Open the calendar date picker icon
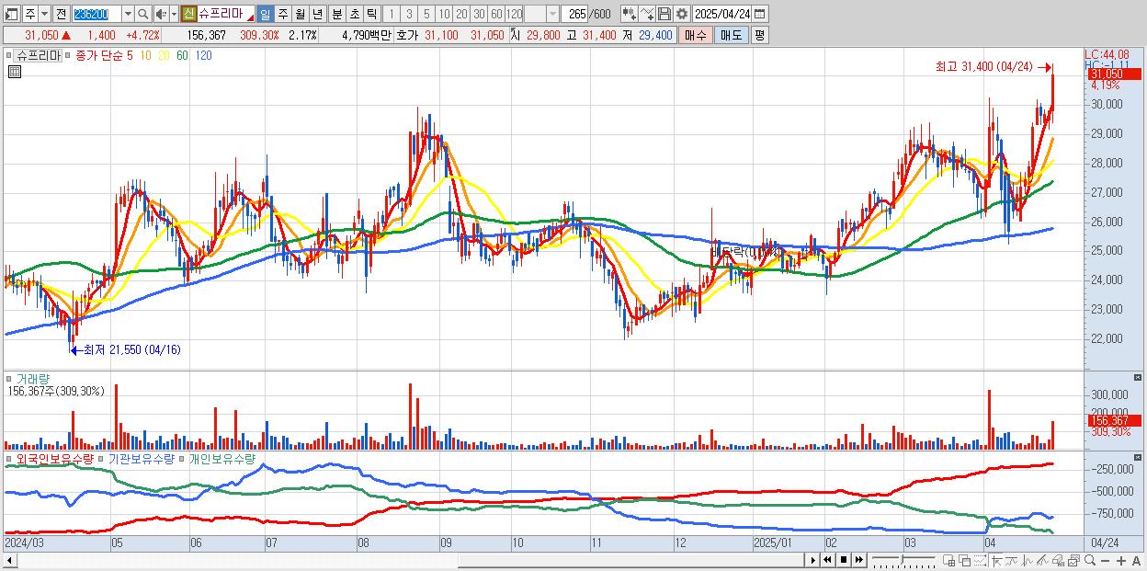The width and height of the screenshot is (1147, 571). [759, 14]
